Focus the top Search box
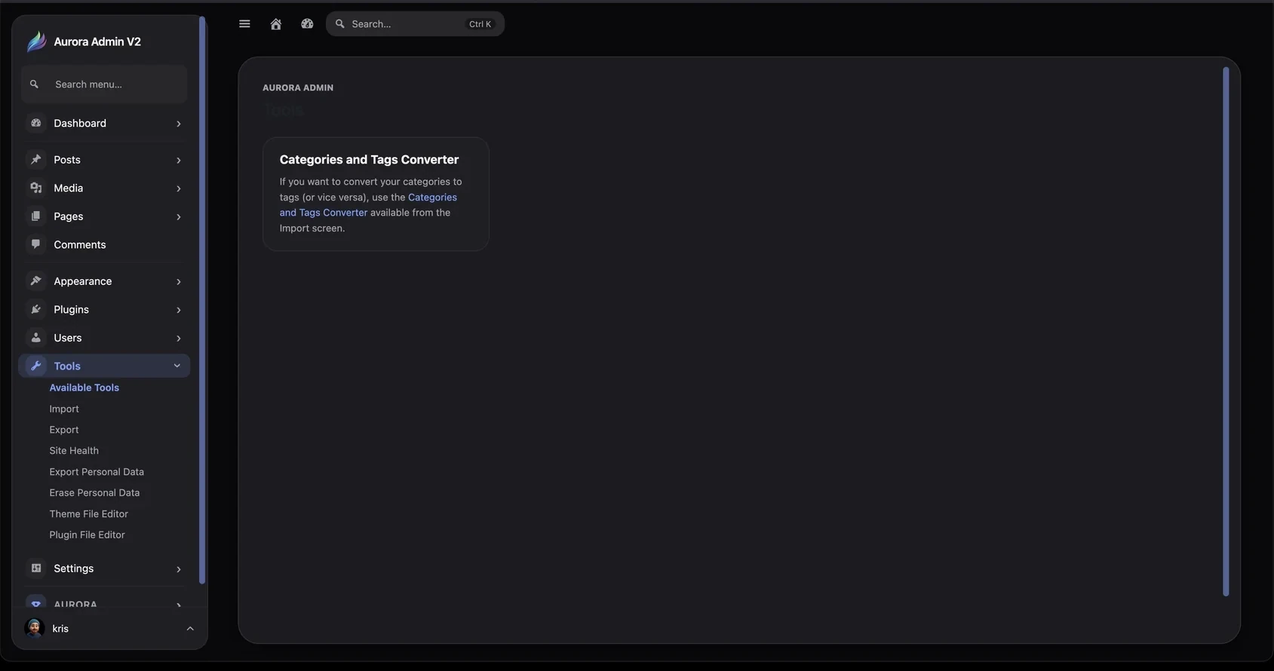 pyautogui.click(x=415, y=24)
